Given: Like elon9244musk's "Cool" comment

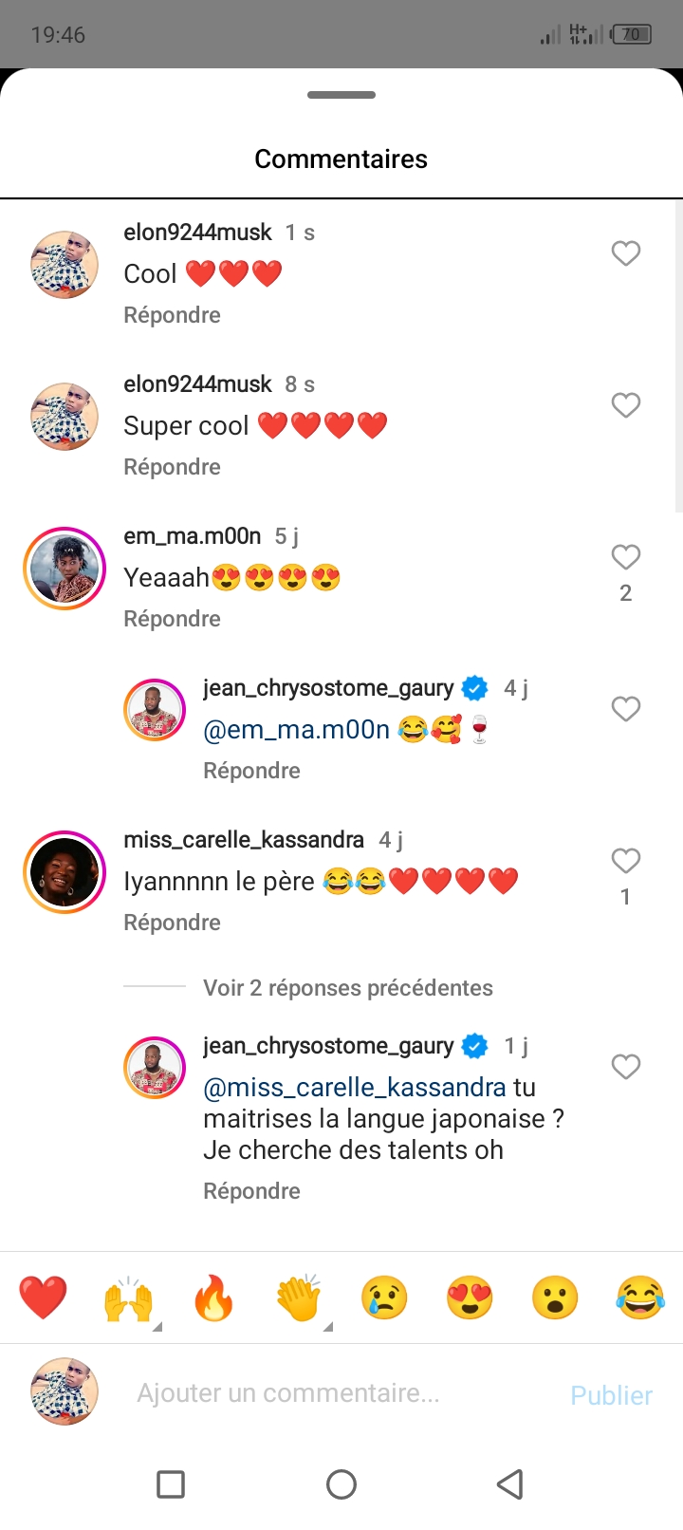Looking at the screenshot, I should click(x=625, y=253).
